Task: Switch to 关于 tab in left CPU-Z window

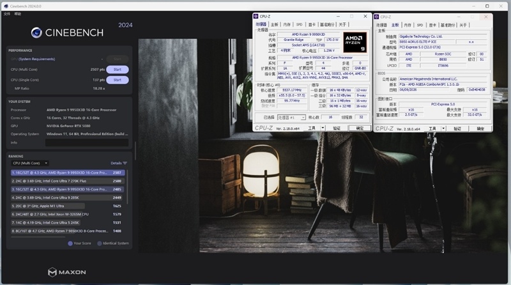Action: point(342,24)
